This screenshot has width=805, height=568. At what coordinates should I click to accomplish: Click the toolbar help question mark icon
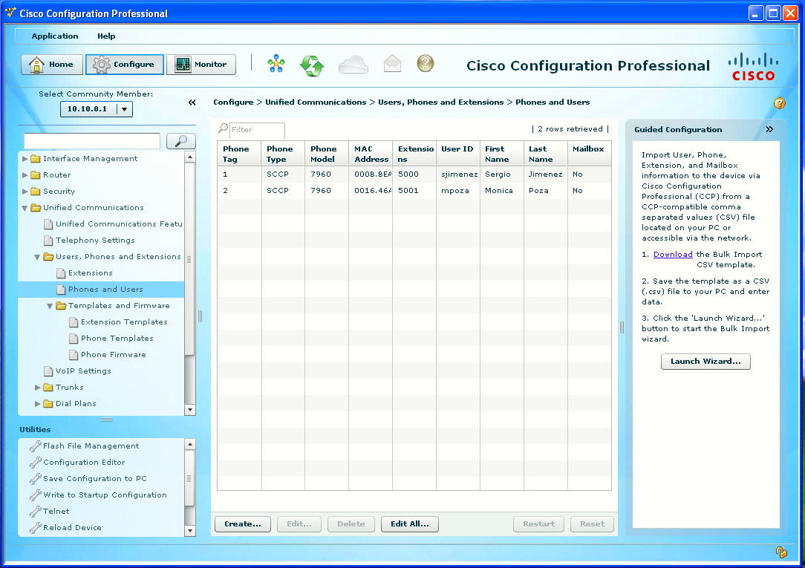(x=425, y=64)
